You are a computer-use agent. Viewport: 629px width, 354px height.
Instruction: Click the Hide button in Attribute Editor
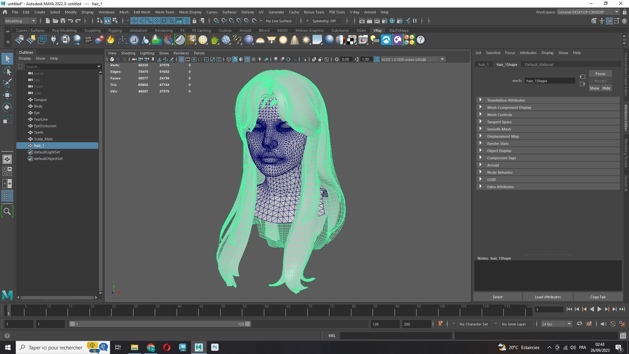tap(606, 88)
